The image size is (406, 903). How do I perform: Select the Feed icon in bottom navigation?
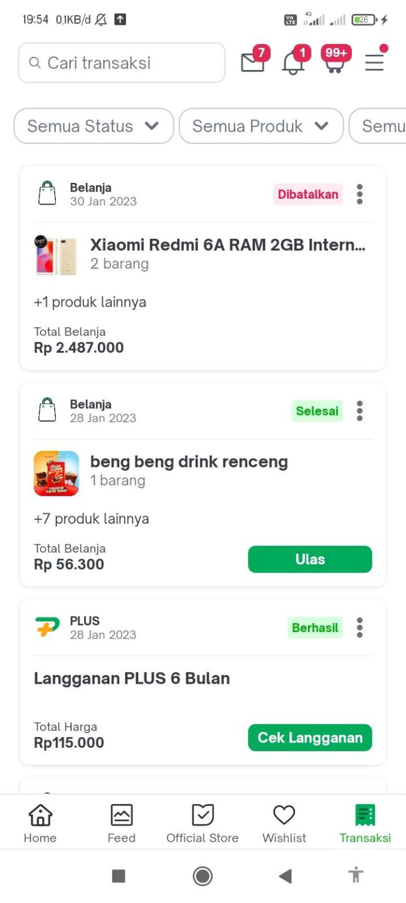click(121, 821)
